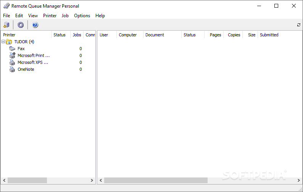The image size is (303, 192).
Task: Sort jobs by Document column header
Action: click(162, 35)
